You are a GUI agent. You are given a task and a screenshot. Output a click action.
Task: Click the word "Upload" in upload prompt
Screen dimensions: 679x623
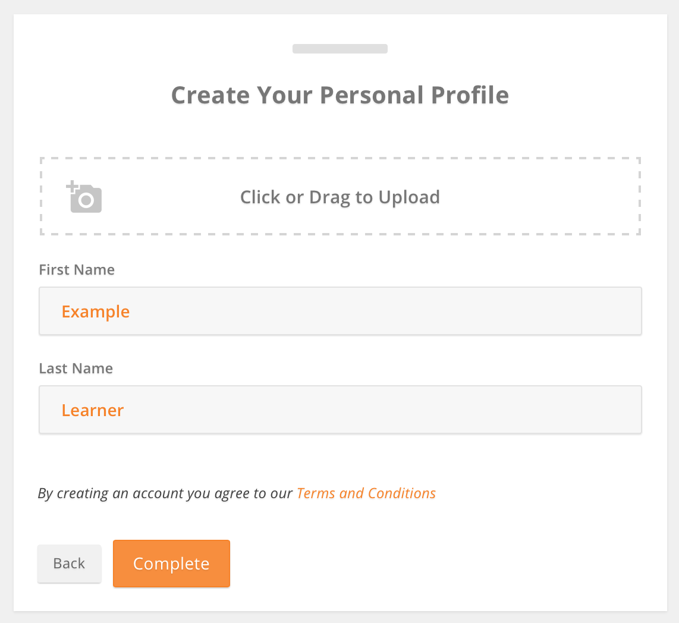409,197
